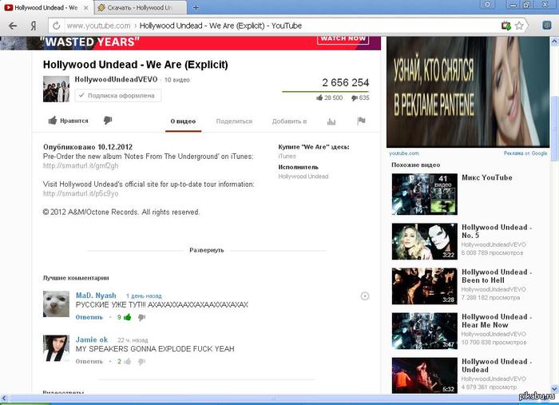This screenshot has width=559, height=405.
Task: Click the Опубликовано 10.12.2012 date text
Action: point(88,147)
